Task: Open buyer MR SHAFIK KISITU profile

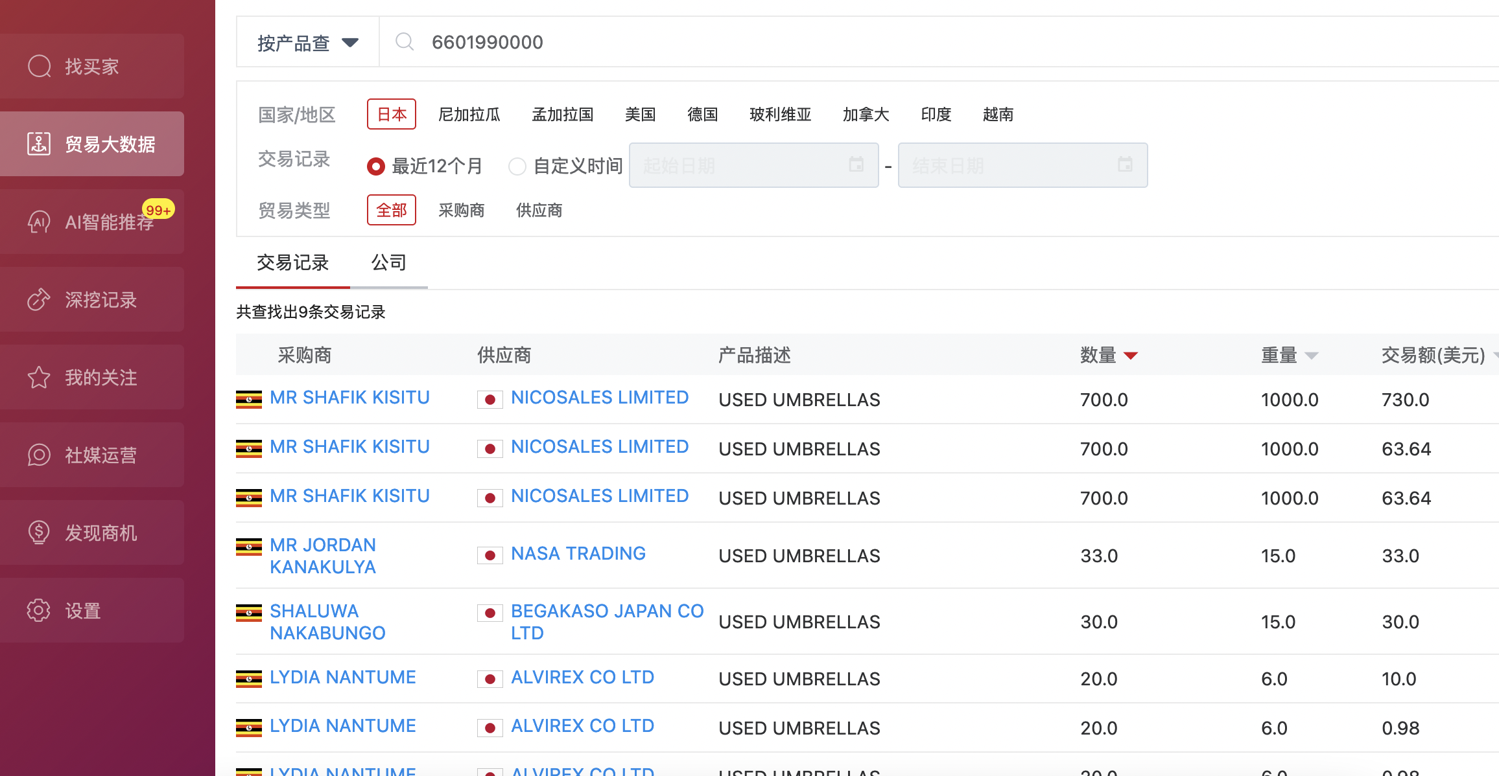Action: pyautogui.click(x=349, y=396)
